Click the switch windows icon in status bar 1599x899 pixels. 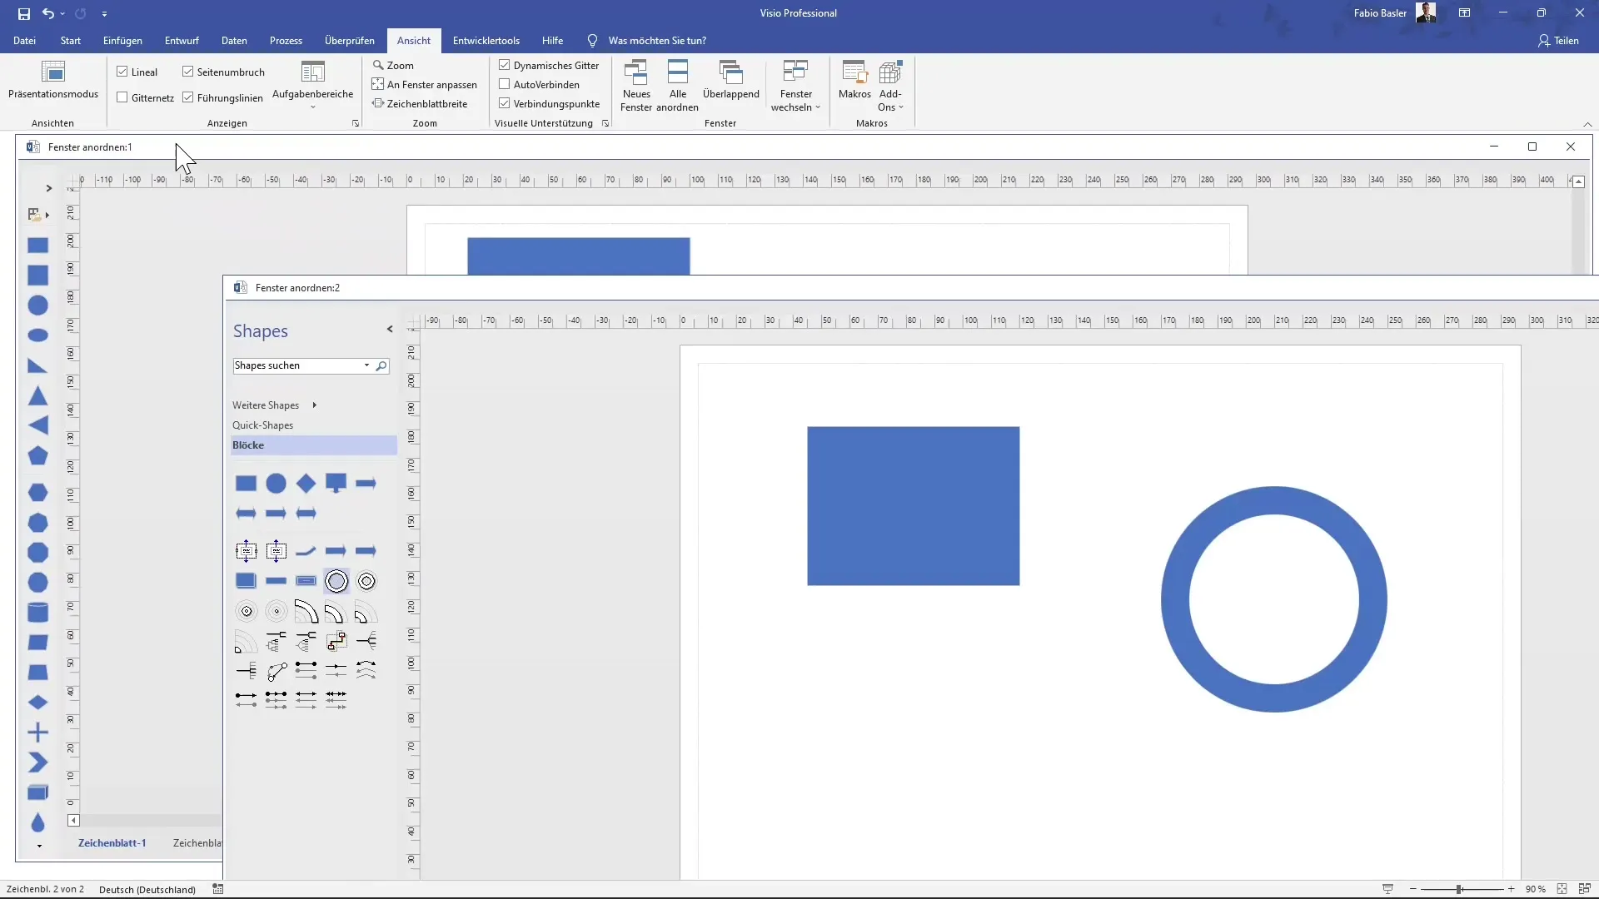[x=1584, y=889]
